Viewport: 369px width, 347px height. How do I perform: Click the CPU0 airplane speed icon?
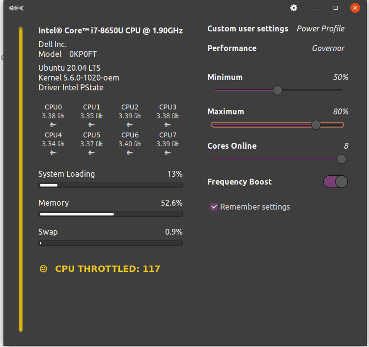[x=53, y=125]
